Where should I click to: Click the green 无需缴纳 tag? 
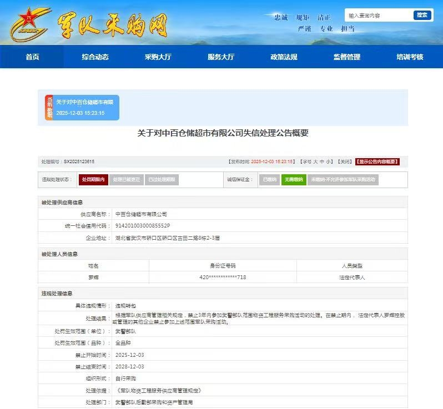pos(294,179)
